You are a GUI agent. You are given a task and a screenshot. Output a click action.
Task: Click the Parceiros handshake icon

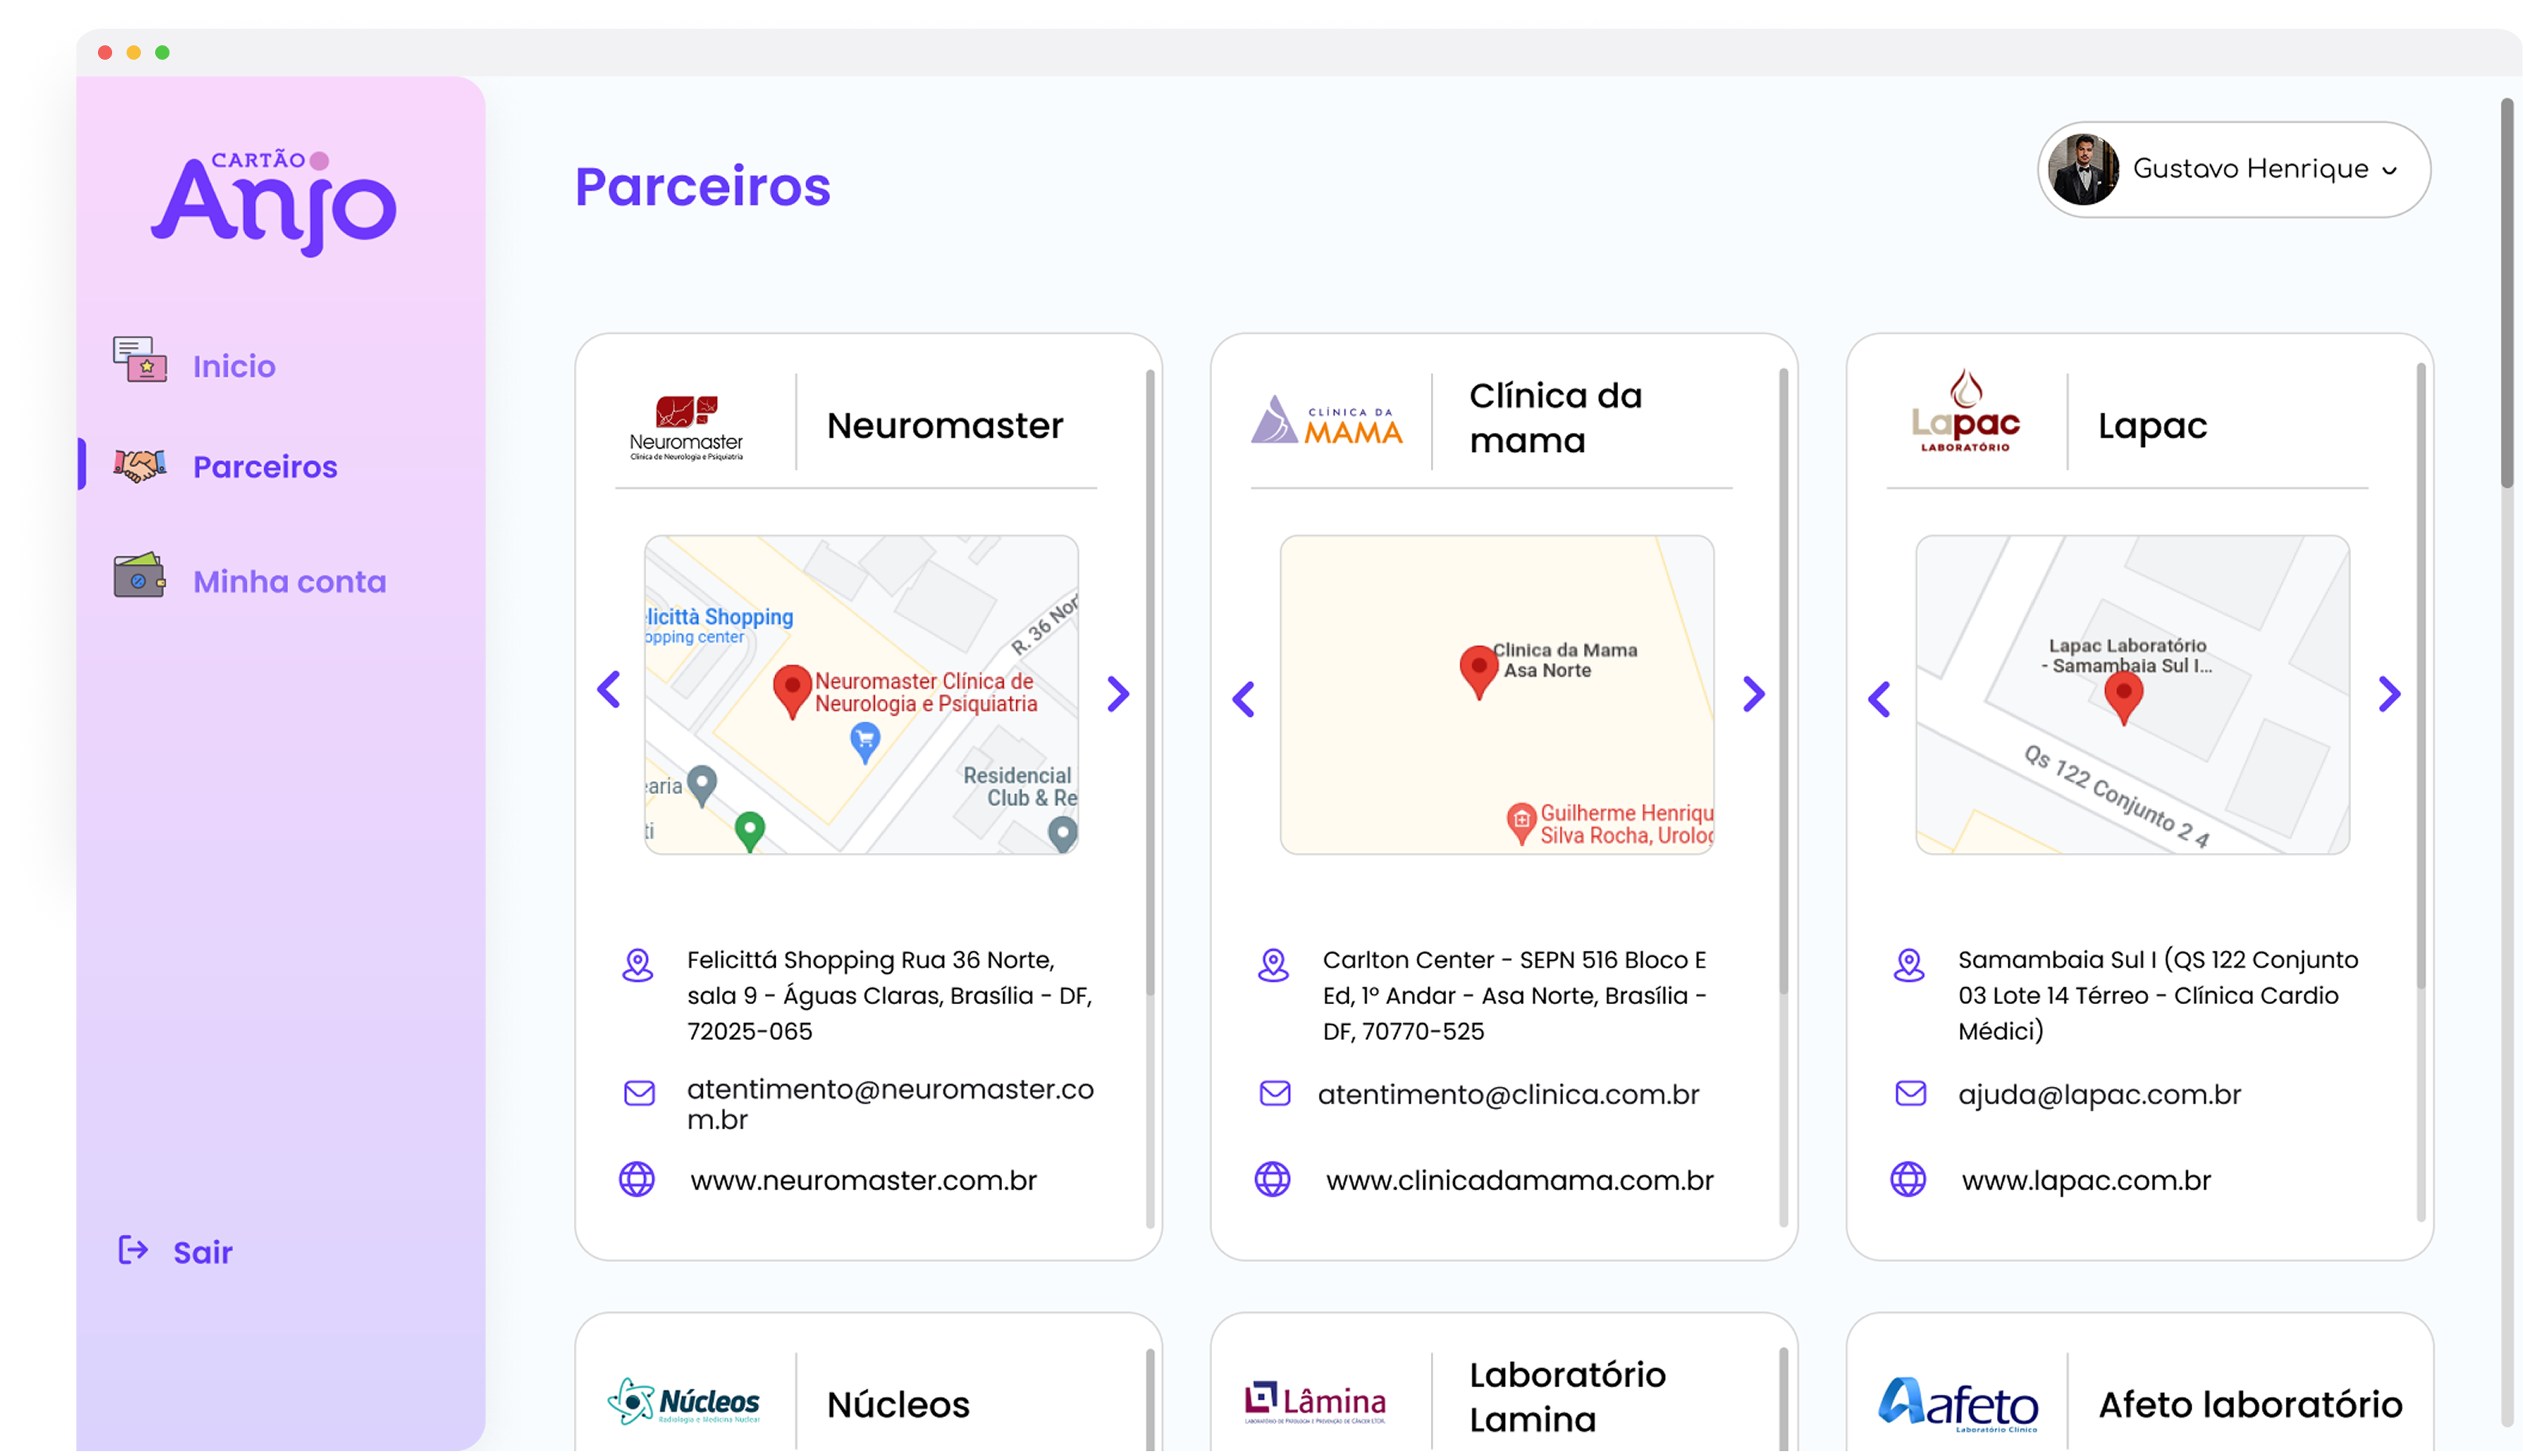139,466
